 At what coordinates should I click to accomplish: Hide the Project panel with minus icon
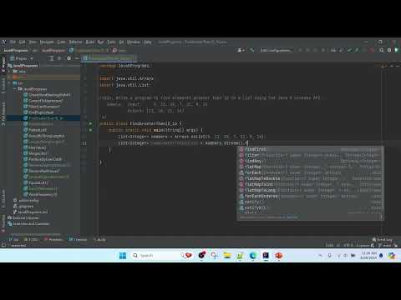(76, 58)
